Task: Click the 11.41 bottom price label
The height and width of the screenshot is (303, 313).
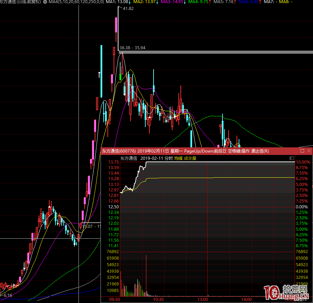Action: pyautogui.click(x=113, y=246)
